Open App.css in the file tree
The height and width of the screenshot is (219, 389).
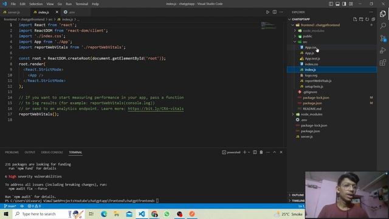tap(311, 47)
